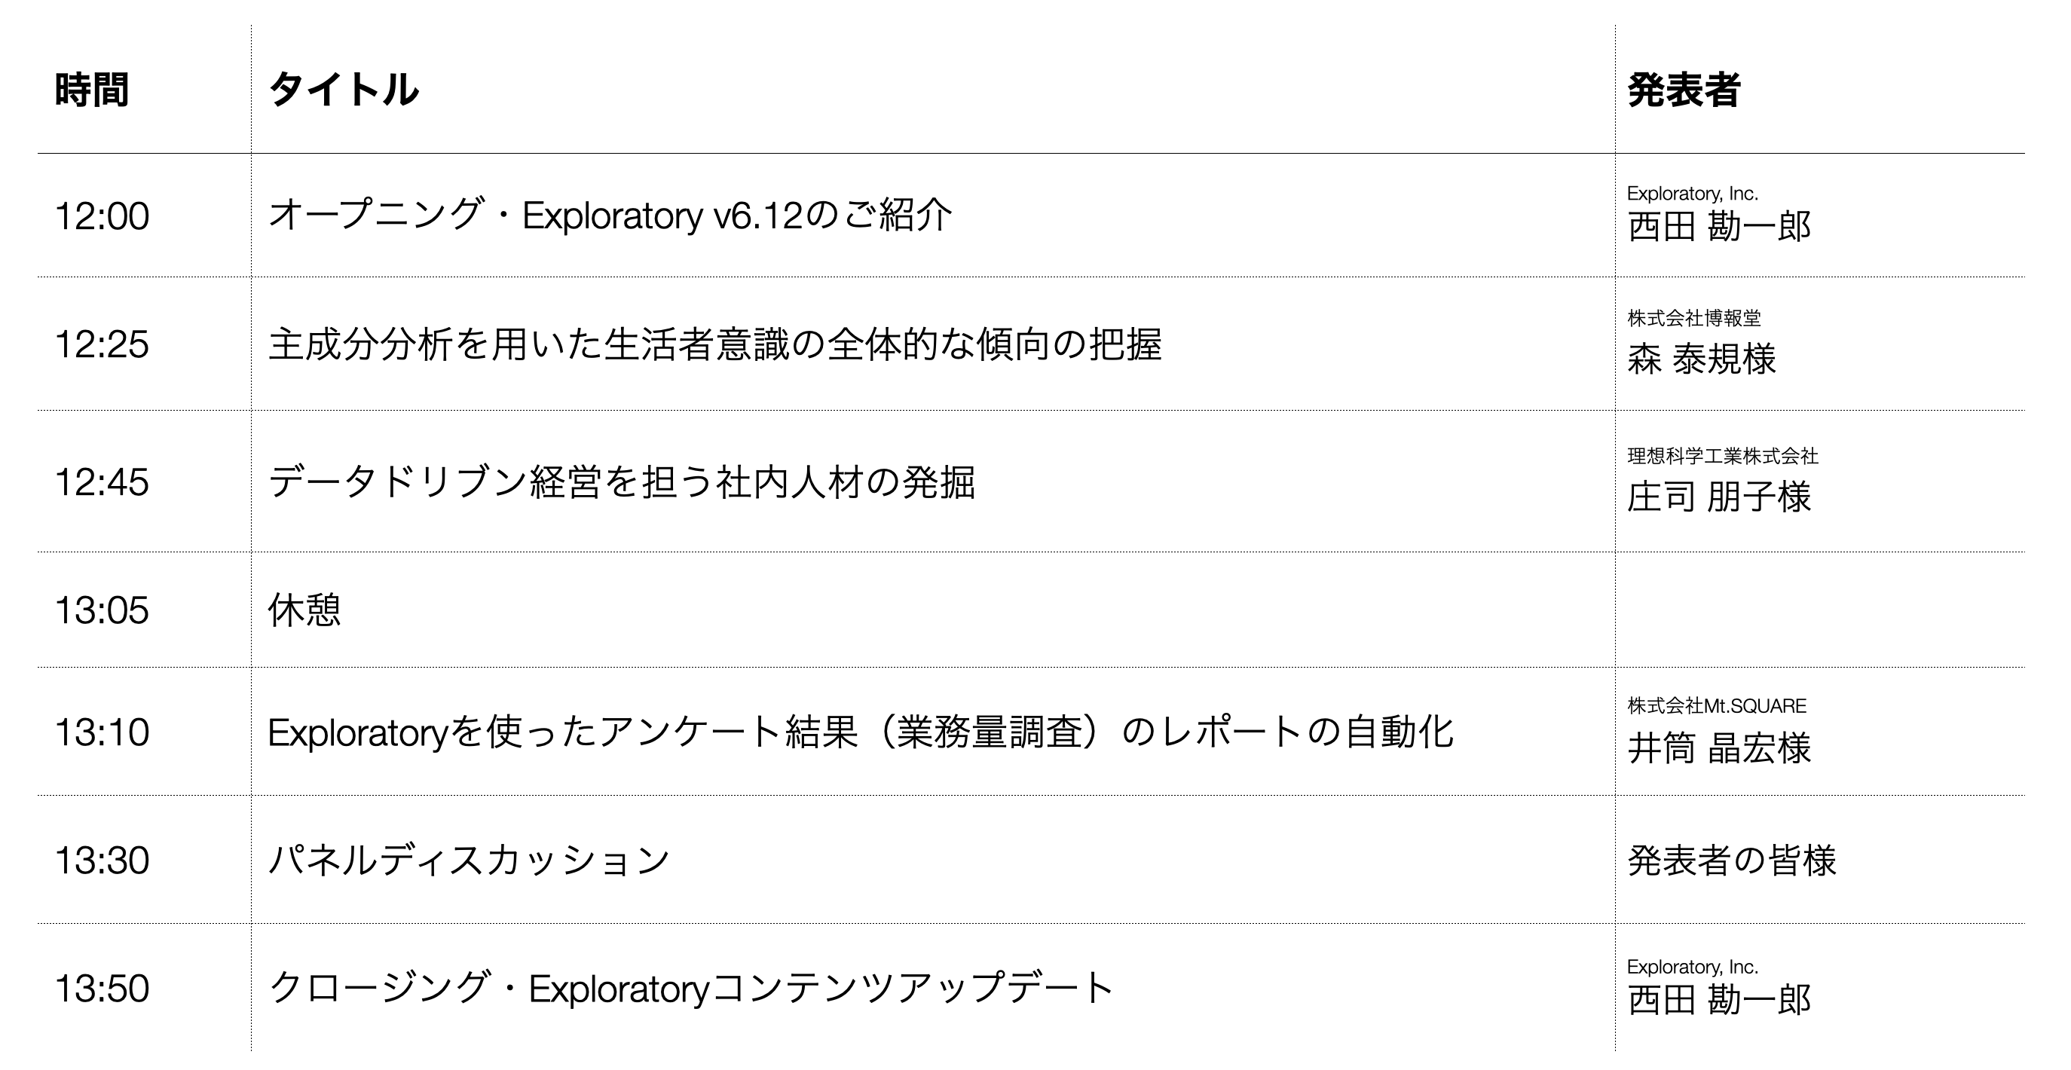Select the 主成分分析 session title
Viewport: 2071px width, 1070px height.
714,345
